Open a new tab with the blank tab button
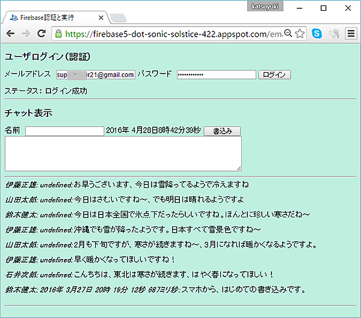The height and width of the screenshot is (318, 361). tap(118, 18)
